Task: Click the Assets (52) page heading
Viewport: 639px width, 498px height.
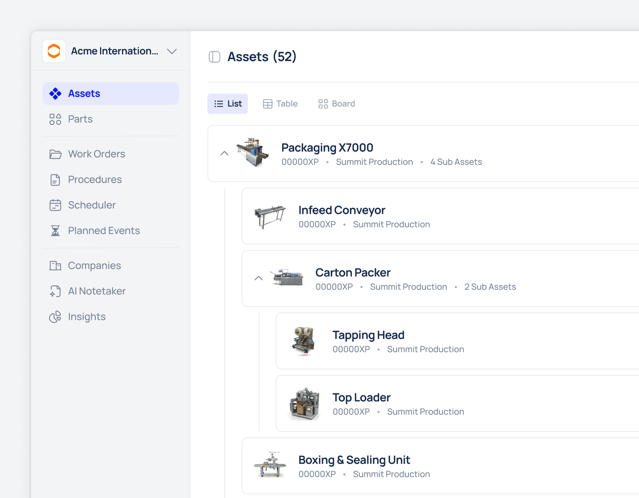Action: 262,57
